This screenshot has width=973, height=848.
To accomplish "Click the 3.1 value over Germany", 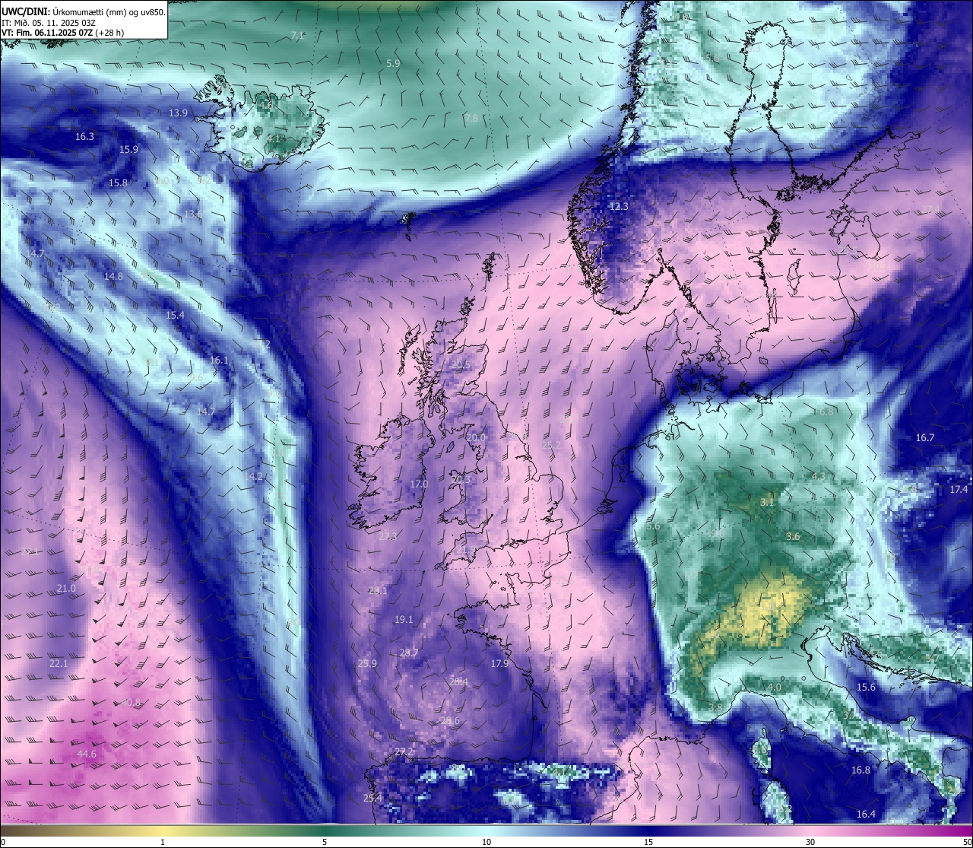I will 767,503.
